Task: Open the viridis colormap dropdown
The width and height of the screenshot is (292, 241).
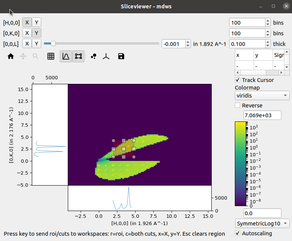Action: pyautogui.click(x=262, y=96)
